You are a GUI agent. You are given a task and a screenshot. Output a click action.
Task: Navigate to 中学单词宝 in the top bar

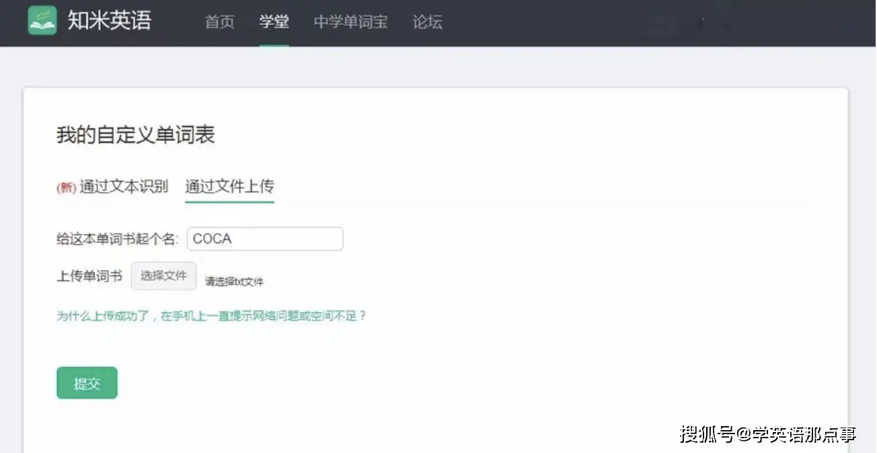[350, 22]
